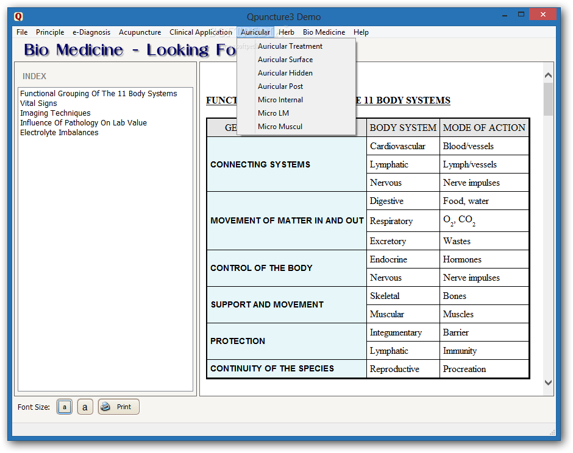Close the Qpuncture3 Demo window
This screenshot has width=573, height=453.
click(x=543, y=15)
